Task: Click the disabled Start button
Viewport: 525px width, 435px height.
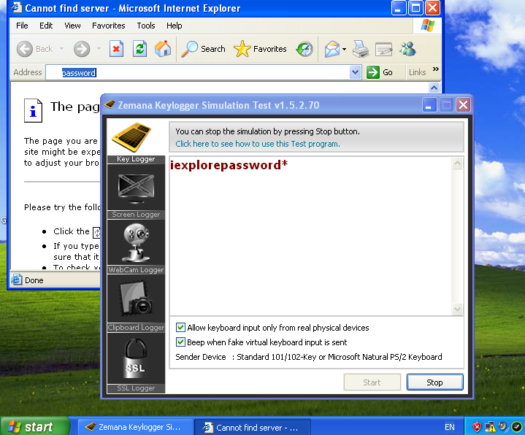Action: click(x=372, y=382)
